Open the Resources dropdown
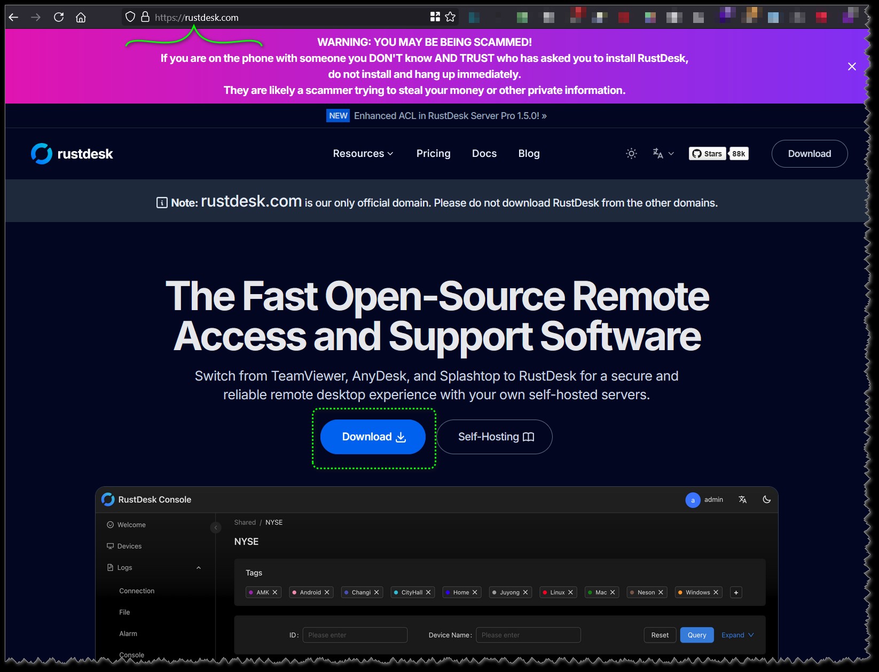 click(363, 154)
